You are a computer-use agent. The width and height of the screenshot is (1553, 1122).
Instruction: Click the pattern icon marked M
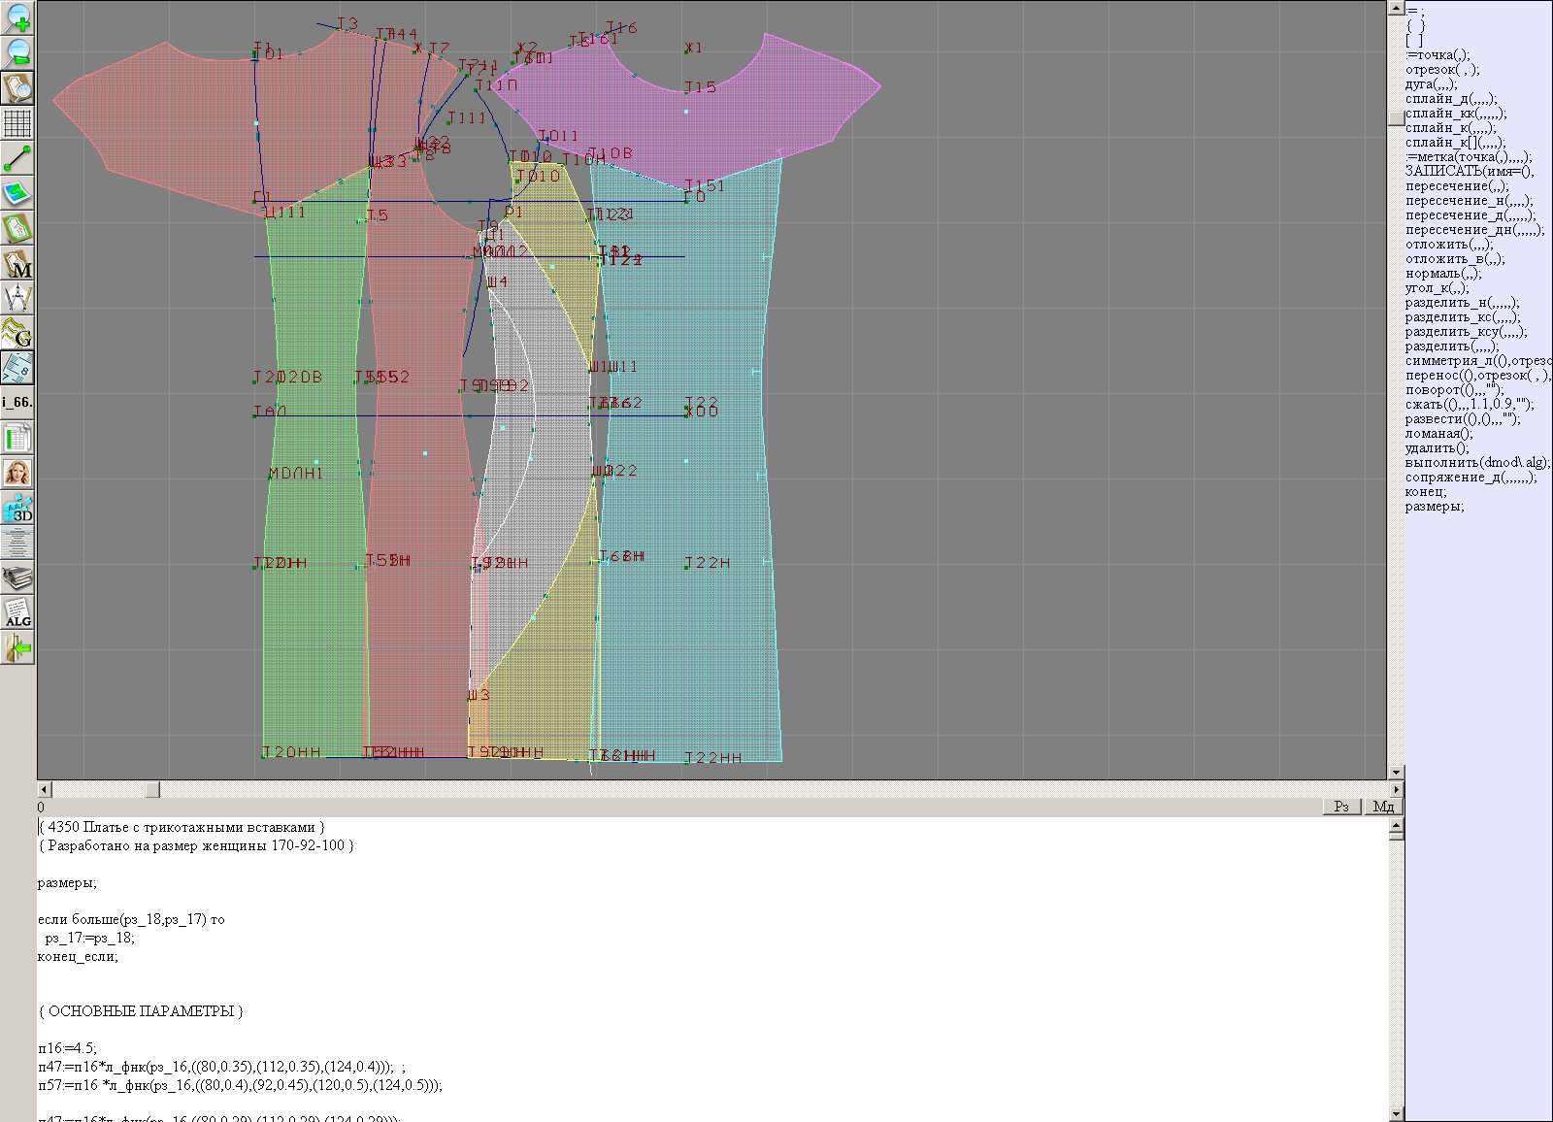[17, 263]
